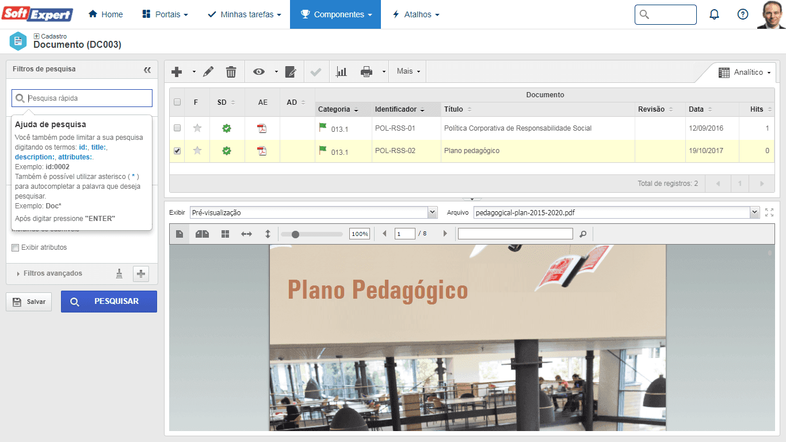Toggle the select-all checkbox in table header
Viewport: 786px width, 442px height.
[177, 102]
